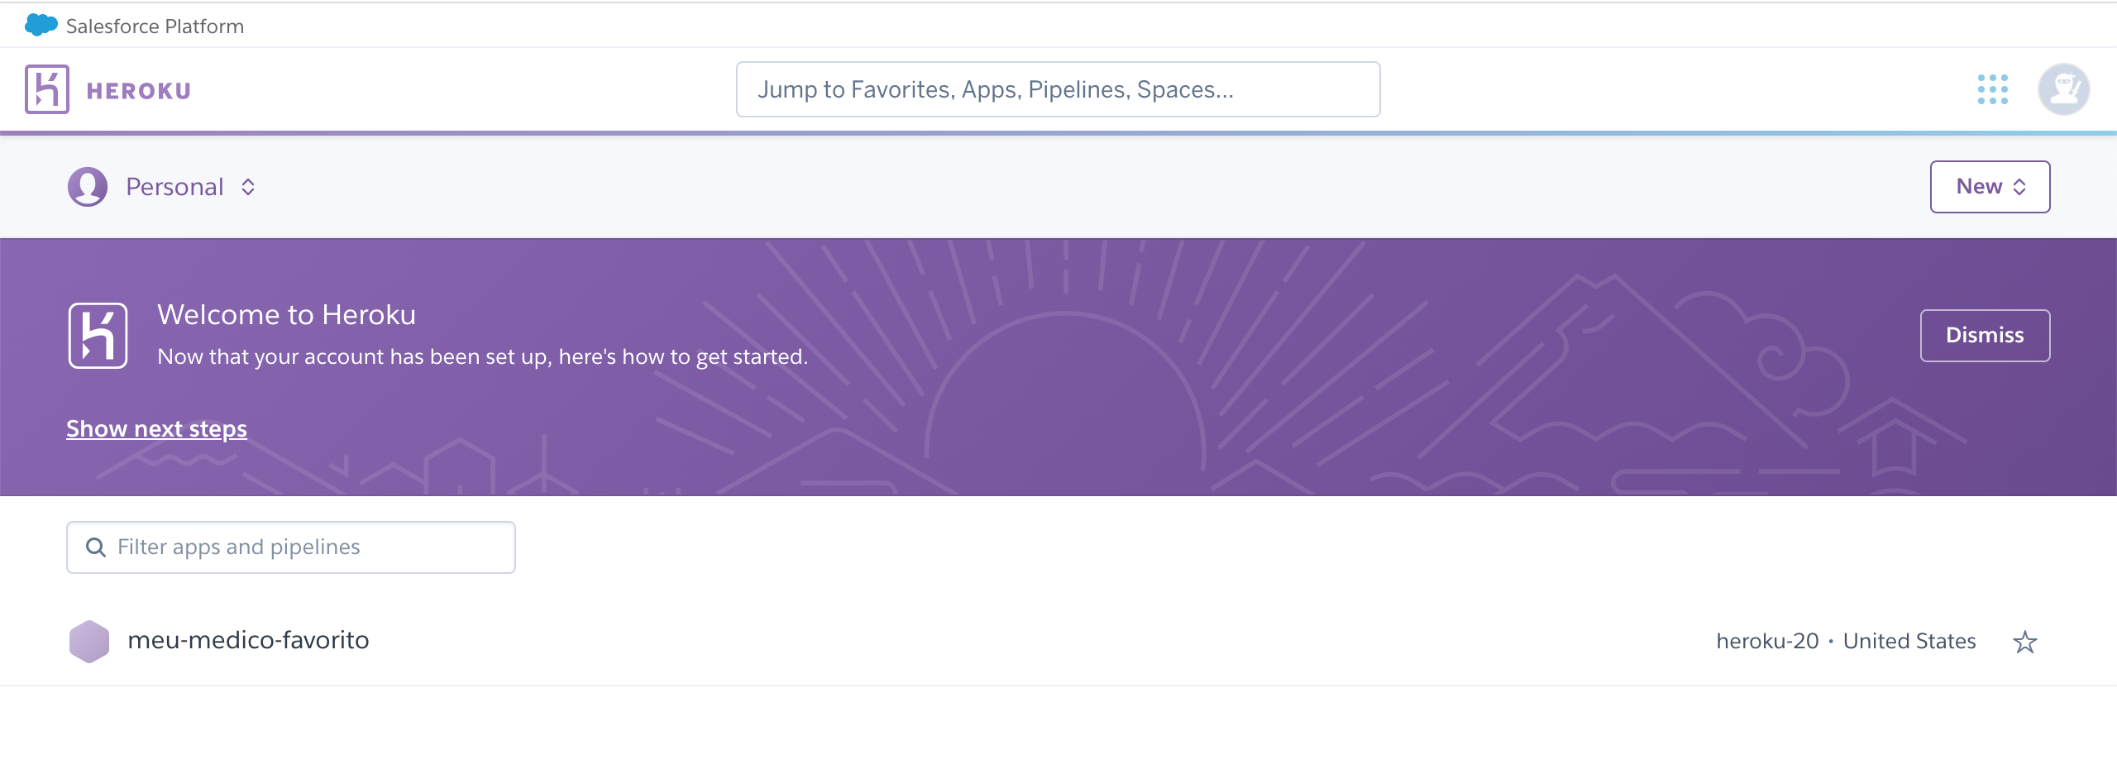Click the heroku-20 stack label
2117x774 pixels.
(x=1767, y=641)
